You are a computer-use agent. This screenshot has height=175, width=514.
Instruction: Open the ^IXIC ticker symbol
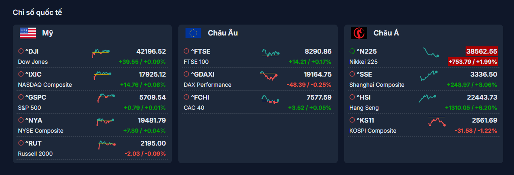33,74
